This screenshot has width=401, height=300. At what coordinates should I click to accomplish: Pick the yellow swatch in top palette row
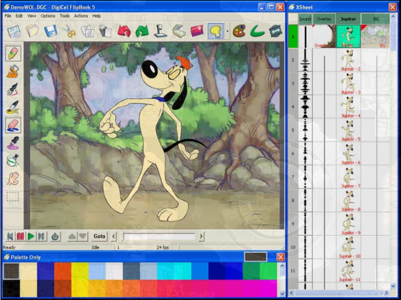click(x=80, y=271)
